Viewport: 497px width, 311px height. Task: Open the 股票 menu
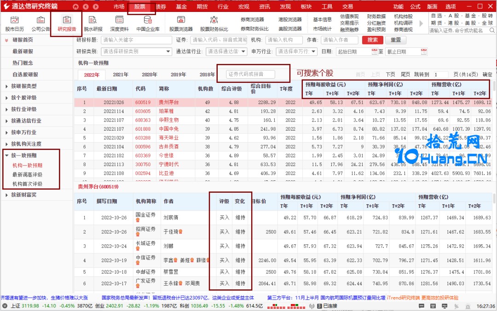point(140,6)
